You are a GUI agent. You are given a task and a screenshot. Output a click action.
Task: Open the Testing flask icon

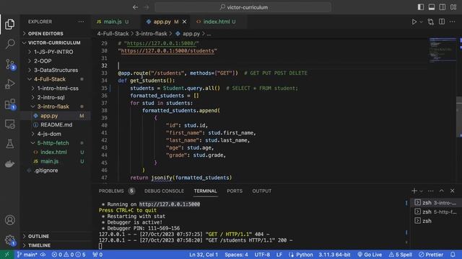coord(9,144)
